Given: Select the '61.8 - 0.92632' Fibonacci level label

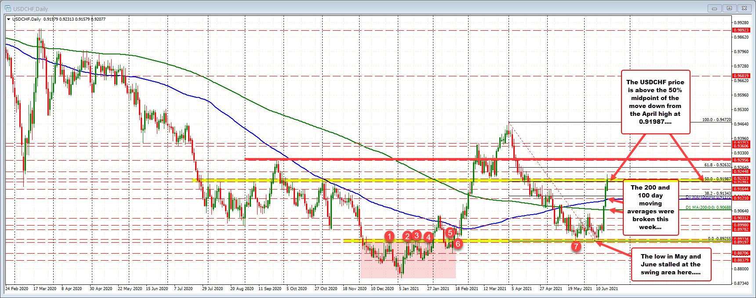Looking at the screenshot, I should point(717,165).
